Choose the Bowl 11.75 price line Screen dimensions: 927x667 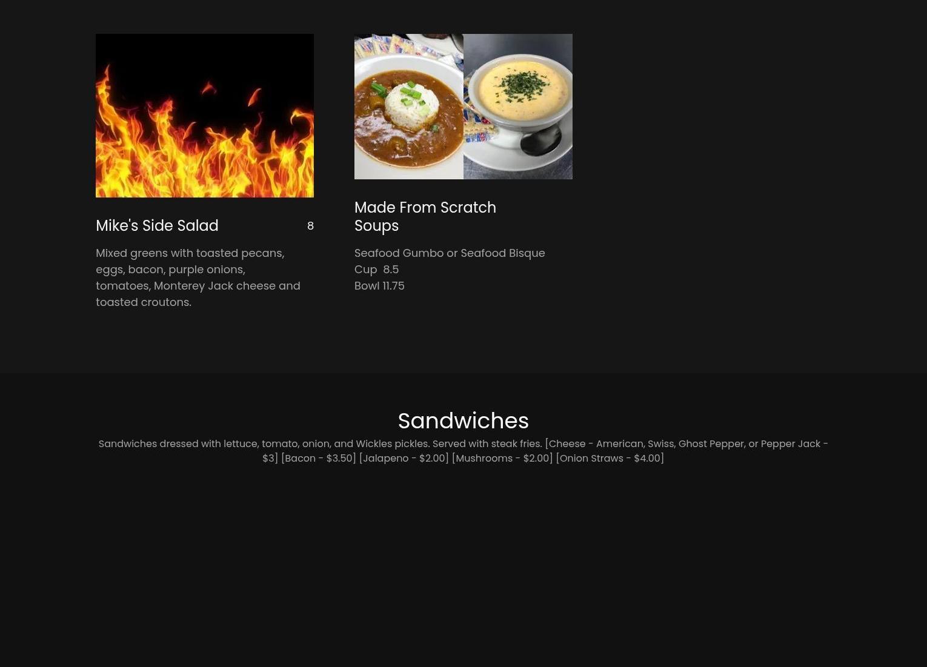click(379, 286)
